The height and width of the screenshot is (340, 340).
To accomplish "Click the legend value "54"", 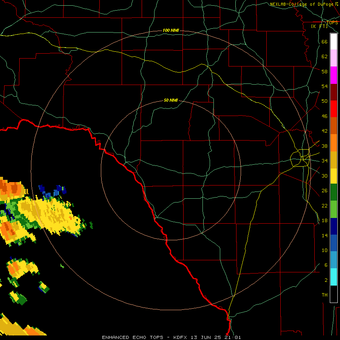I will (325, 86).
